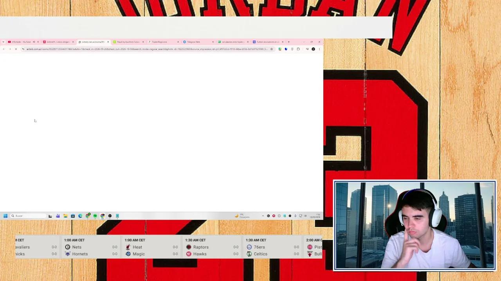
Task: Open File Explorer from the taskbar
Action: point(65,216)
